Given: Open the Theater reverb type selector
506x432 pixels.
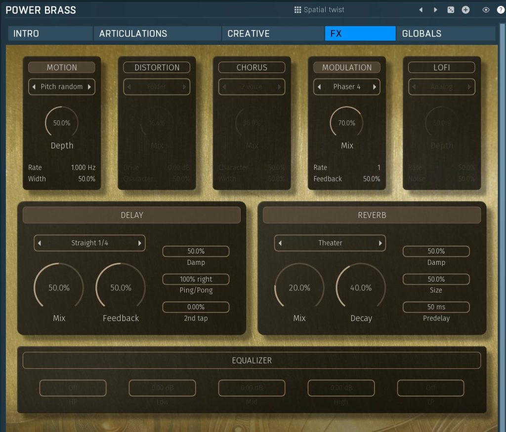Looking at the screenshot, I should [x=330, y=243].
